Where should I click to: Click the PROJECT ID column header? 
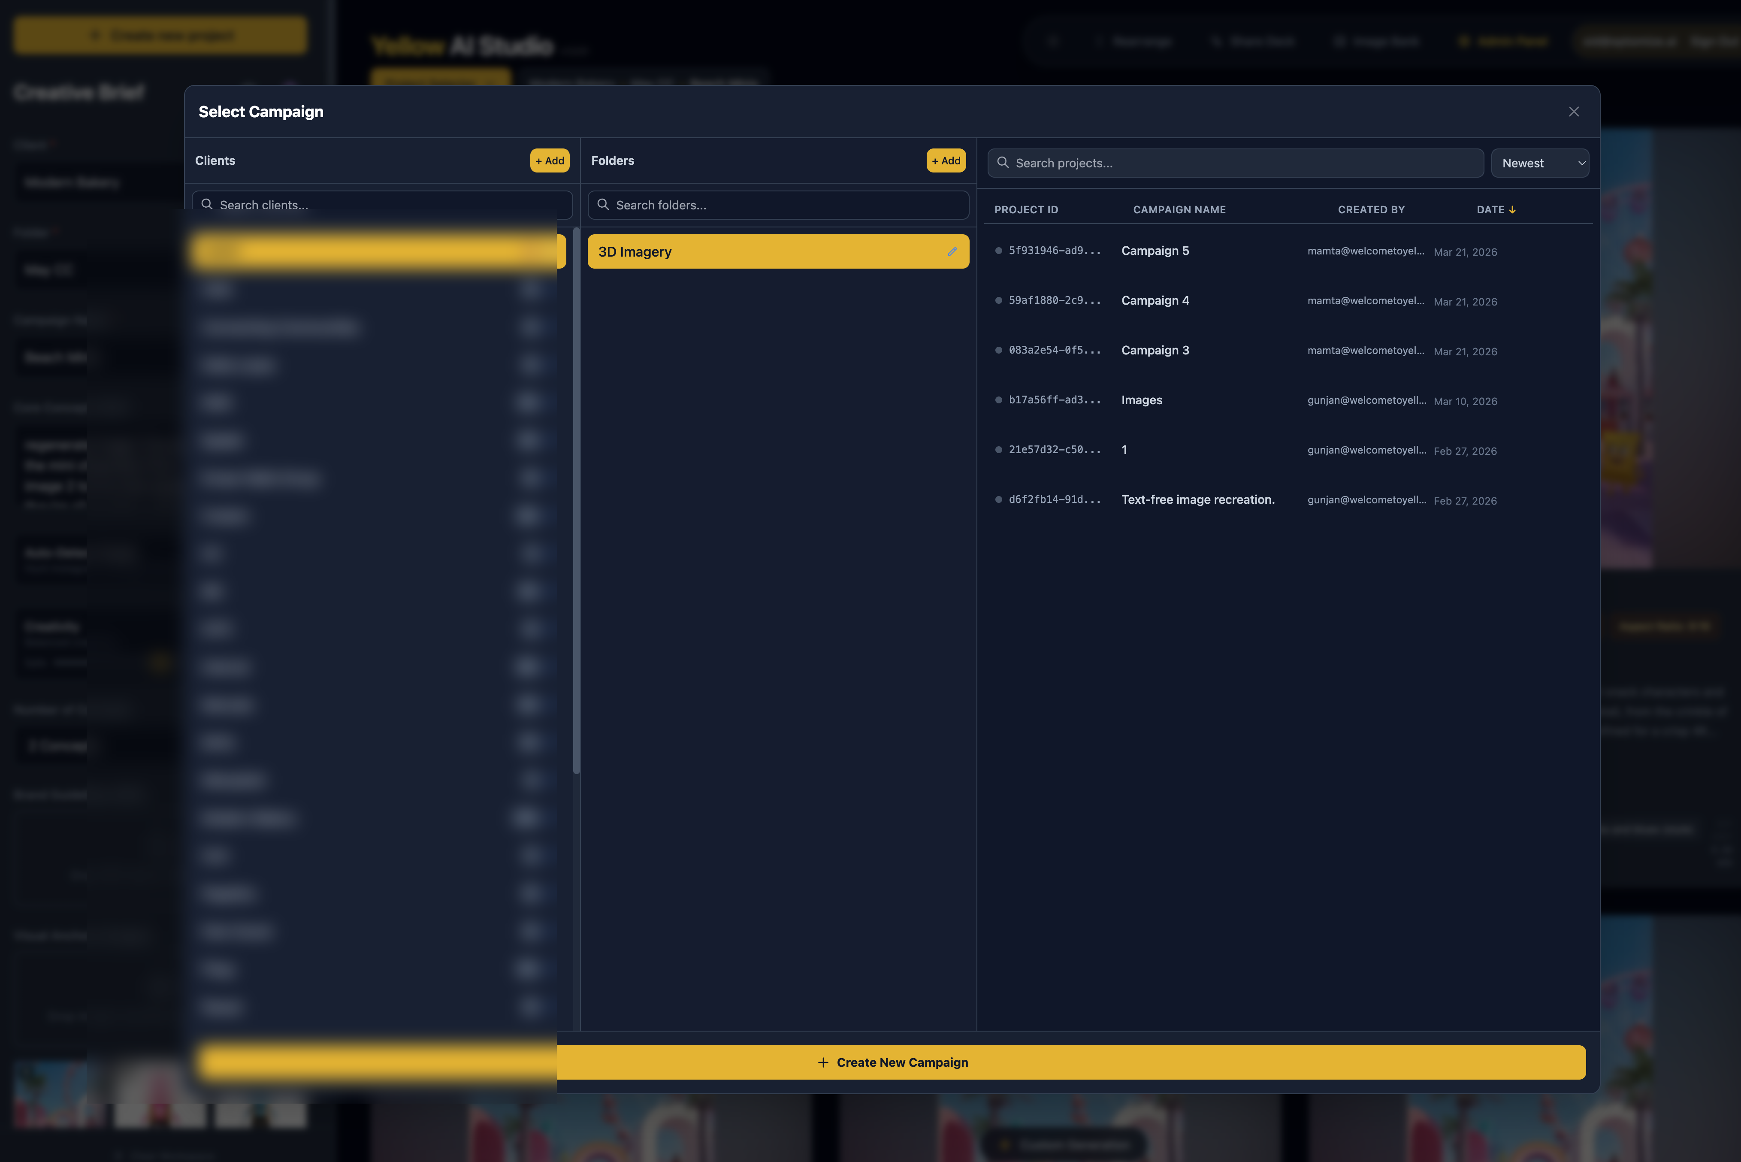pos(1026,210)
